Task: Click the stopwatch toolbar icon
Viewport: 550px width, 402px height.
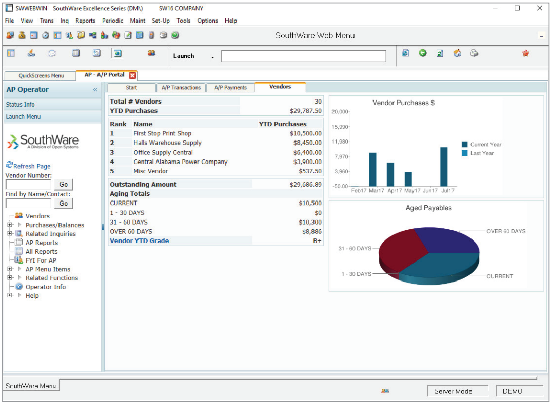Action: (45, 35)
